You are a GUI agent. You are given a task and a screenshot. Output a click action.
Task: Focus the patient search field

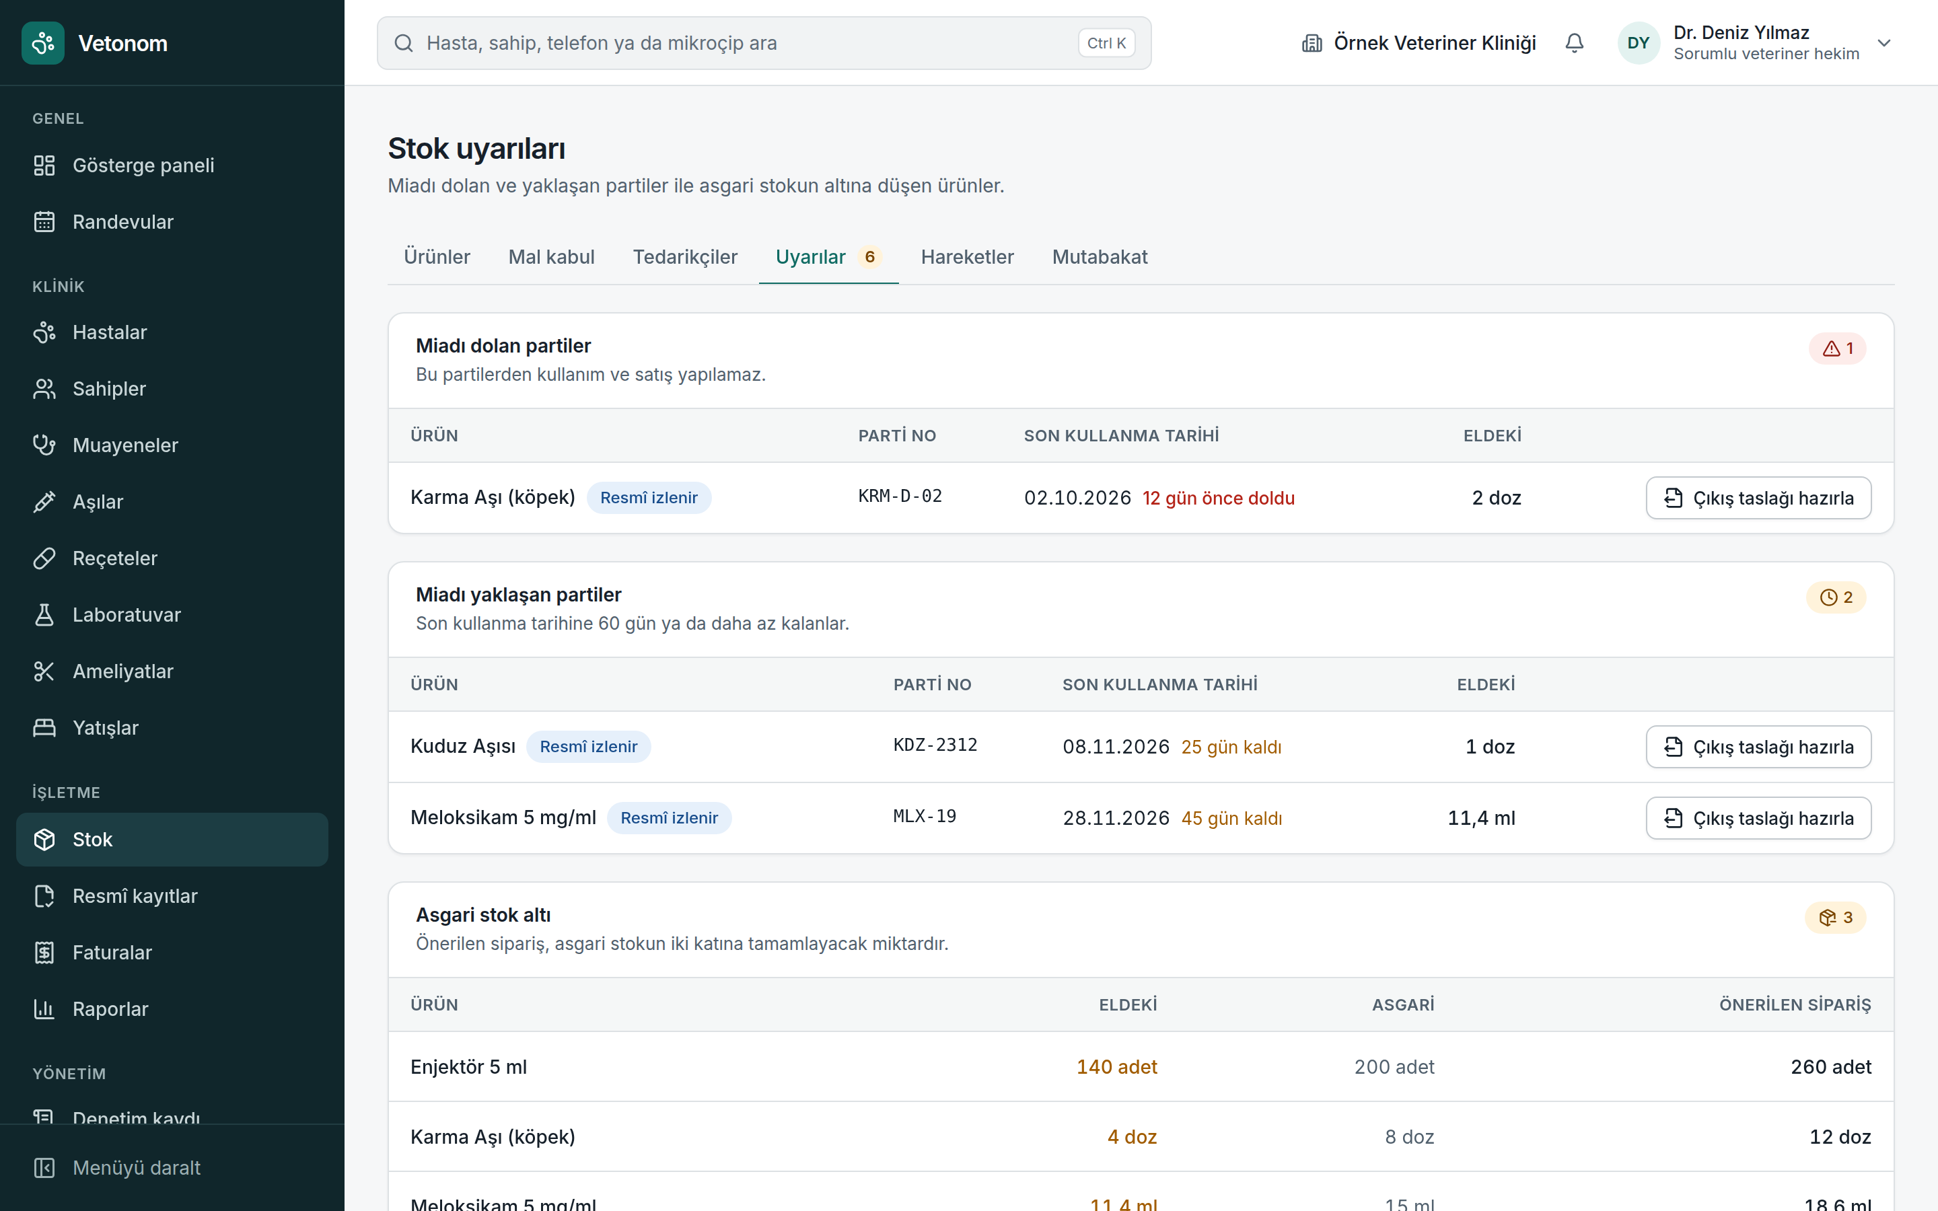pyautogui.click(x=764, y=43)
